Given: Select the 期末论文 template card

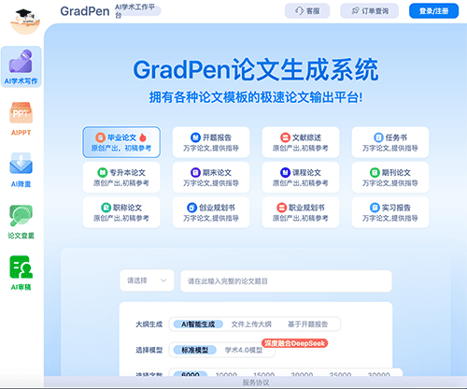Looking at the screenshot, I should click(211, 177).
